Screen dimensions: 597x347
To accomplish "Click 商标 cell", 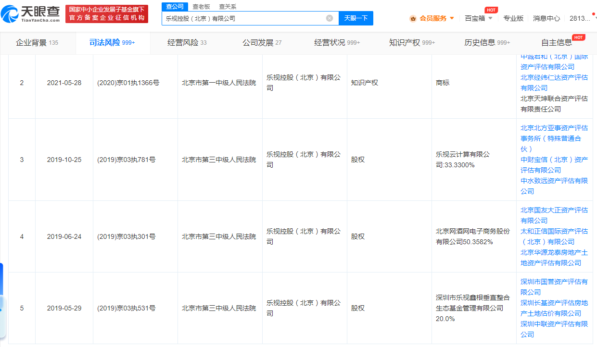I will (443, 83).
